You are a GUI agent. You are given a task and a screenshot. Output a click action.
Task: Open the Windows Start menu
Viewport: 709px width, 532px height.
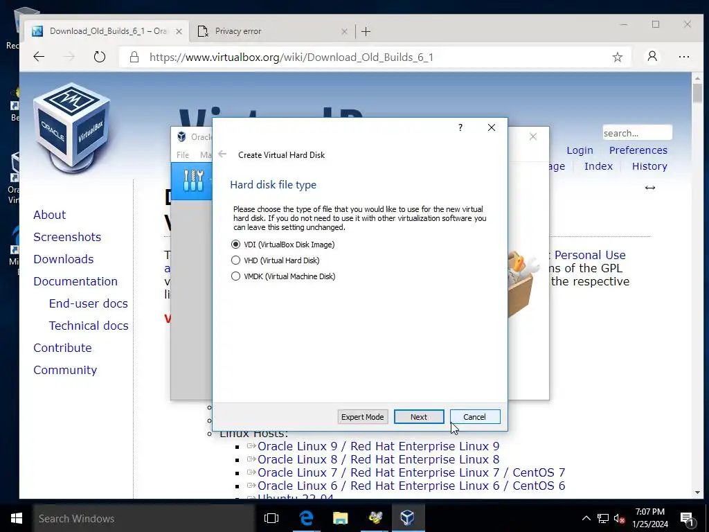pyautogui.click(x=17, y=518)
